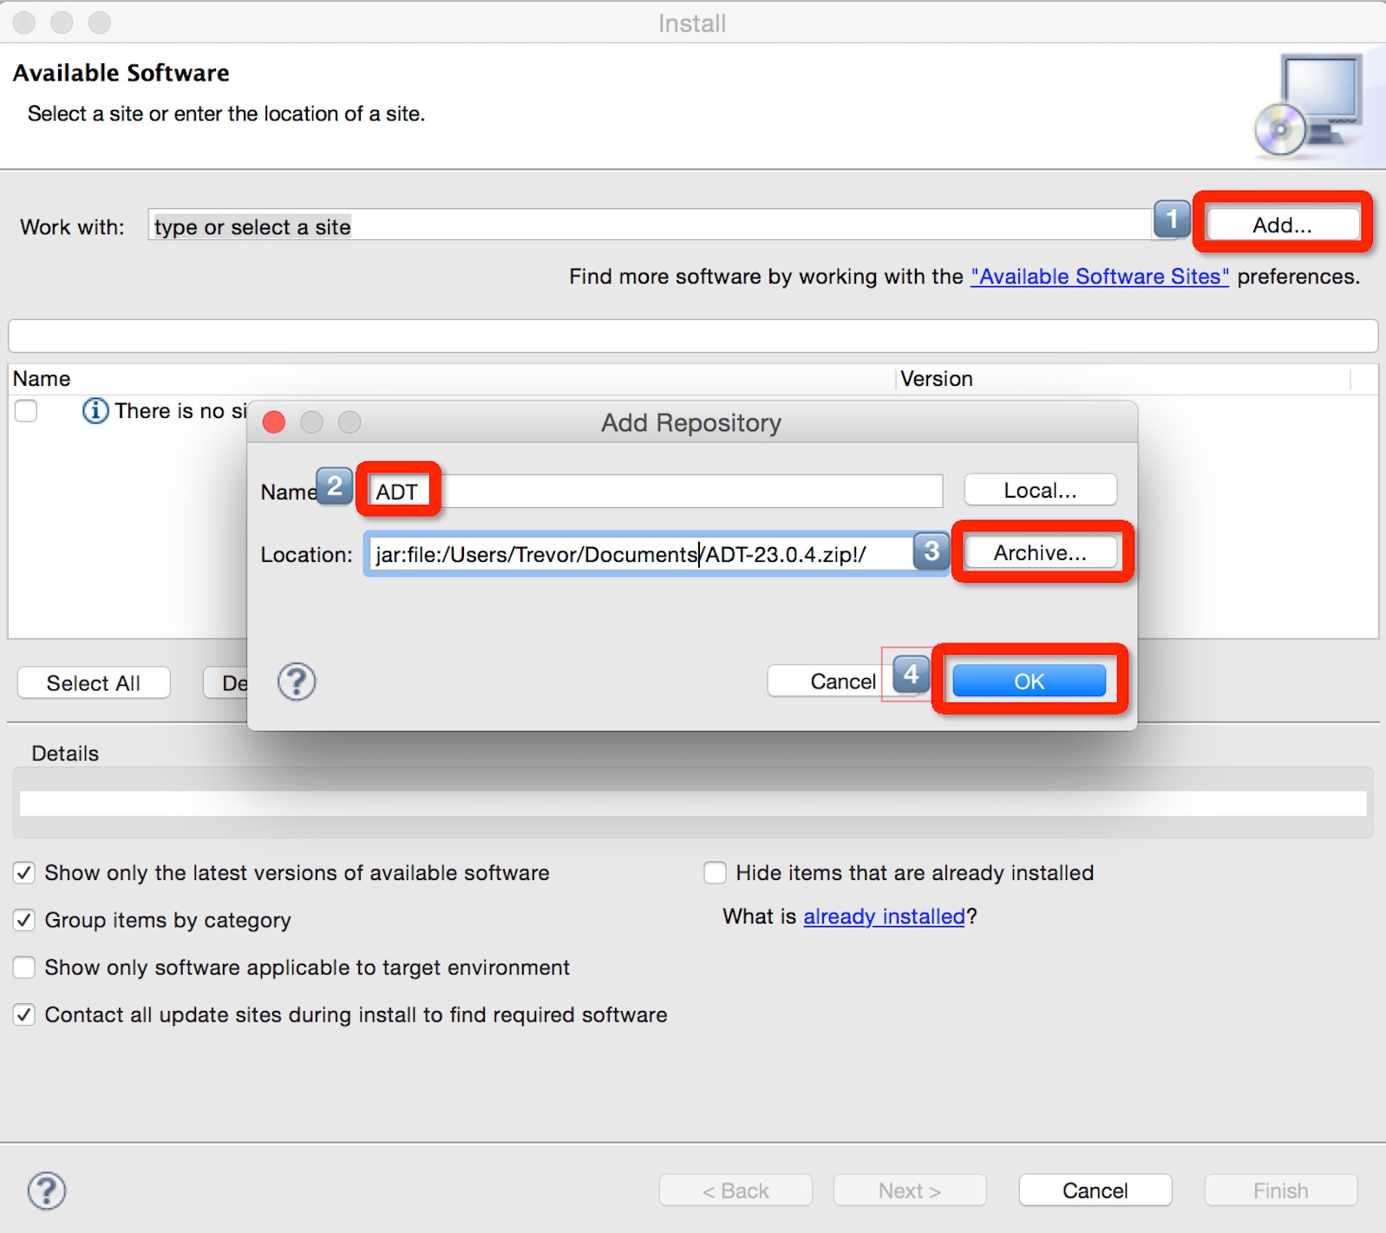
Task: Open the 'Available Software Sites' preferences link
Action: point(1099,277)
